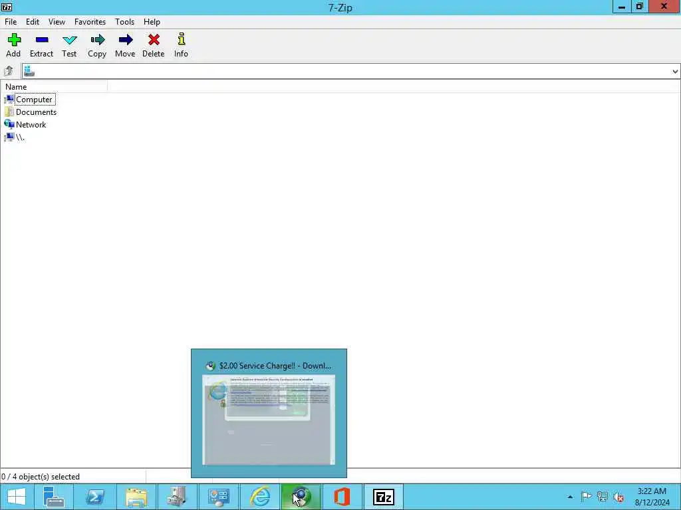Open the Edit menu

pos(33,22)
